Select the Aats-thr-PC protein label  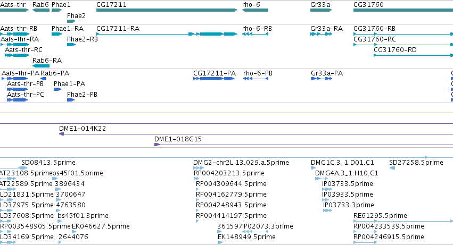(x=26, y=95)
